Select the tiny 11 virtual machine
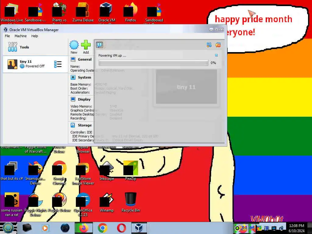 (35, 64)
